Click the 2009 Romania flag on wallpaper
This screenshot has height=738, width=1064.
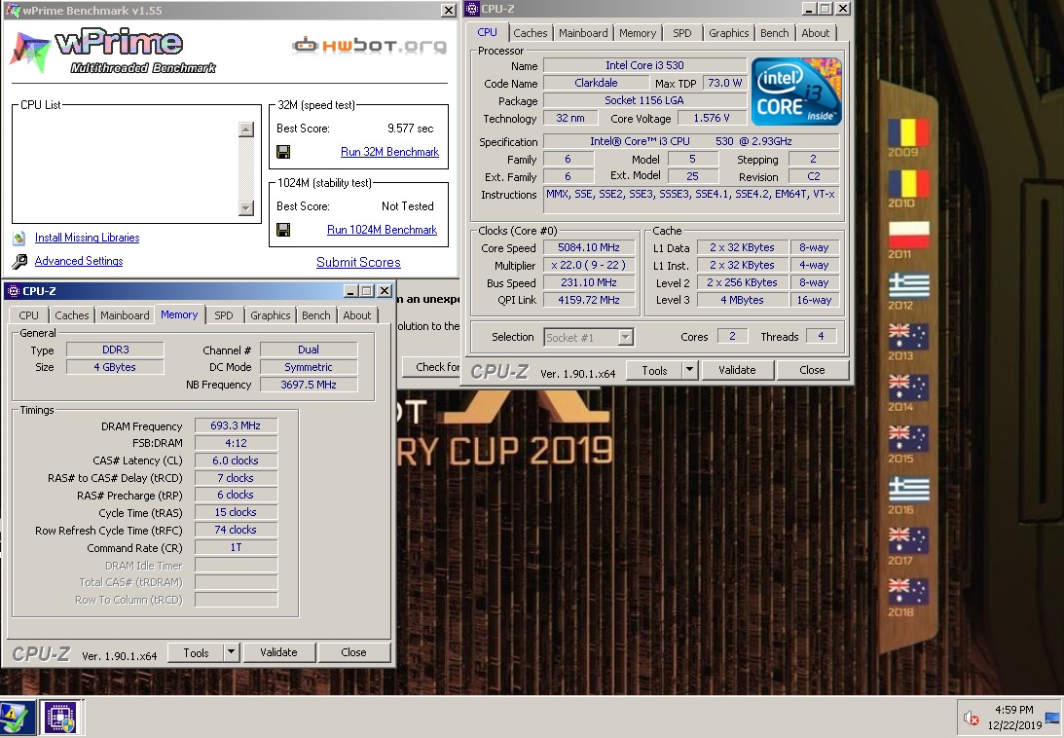coord(908,132)
